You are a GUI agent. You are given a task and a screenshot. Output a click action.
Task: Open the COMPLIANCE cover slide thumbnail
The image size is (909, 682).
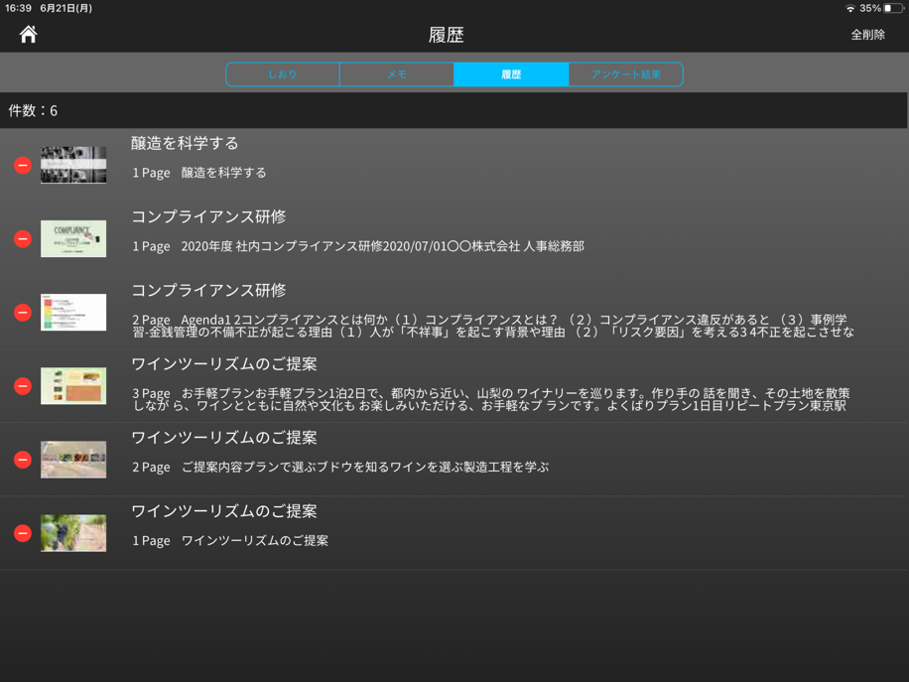pos(73,239)
